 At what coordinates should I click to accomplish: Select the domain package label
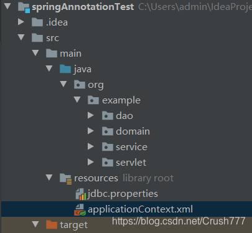coord(133,131)
